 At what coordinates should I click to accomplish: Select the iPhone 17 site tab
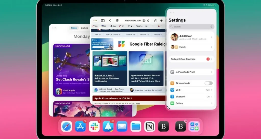click(145, 35)
